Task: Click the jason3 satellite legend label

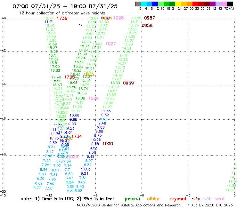Action: click(x=132, y=199)
